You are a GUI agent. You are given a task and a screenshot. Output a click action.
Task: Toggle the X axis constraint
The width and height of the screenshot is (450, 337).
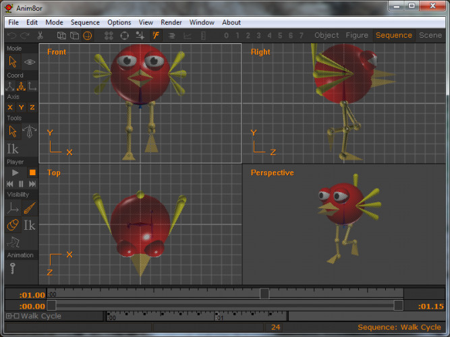pos(10,107)
